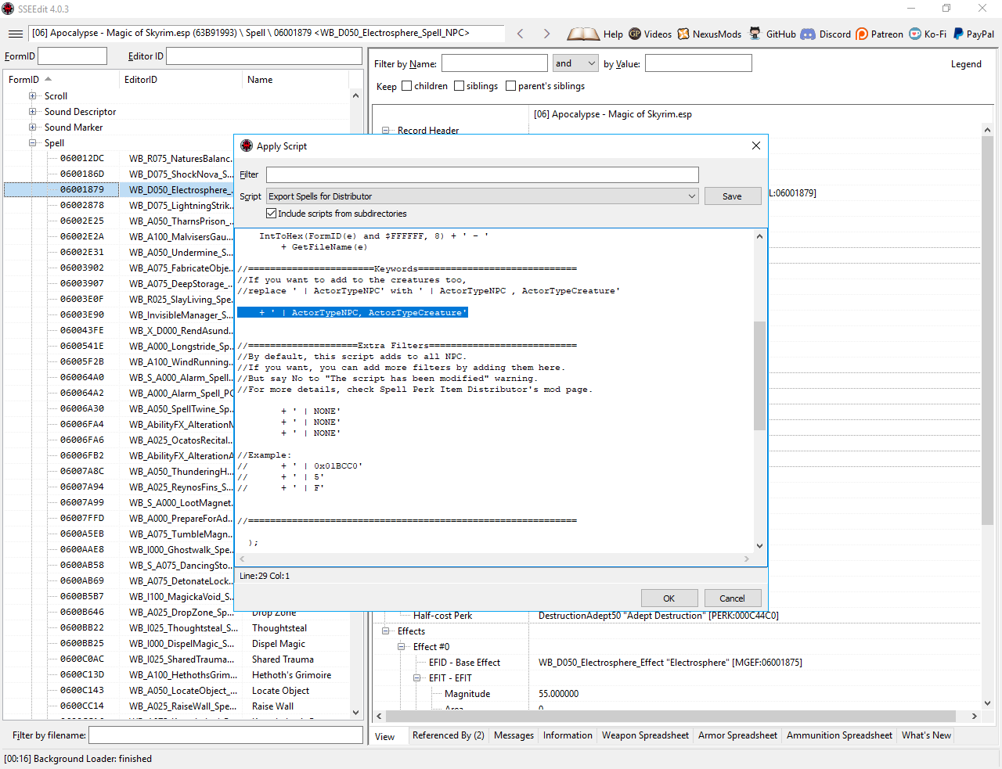Open the GitHub toolbar icon

pos(755,34)
